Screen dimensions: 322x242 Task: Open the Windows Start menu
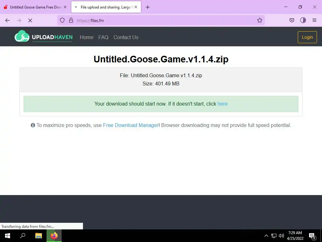click(x=8, y=236)
